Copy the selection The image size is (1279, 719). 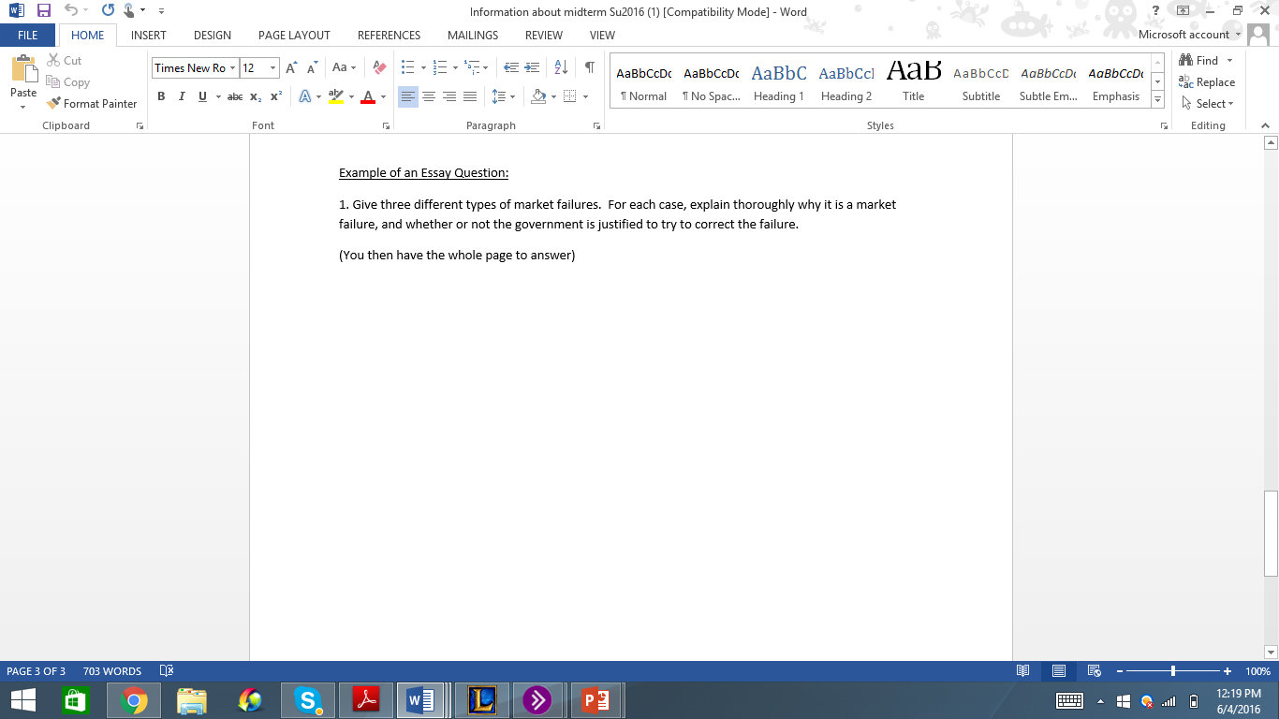tap(67, 82)
